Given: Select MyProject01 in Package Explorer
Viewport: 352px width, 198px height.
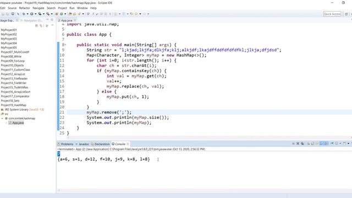Looking at the screenshot, I should [x=9, y=30].
